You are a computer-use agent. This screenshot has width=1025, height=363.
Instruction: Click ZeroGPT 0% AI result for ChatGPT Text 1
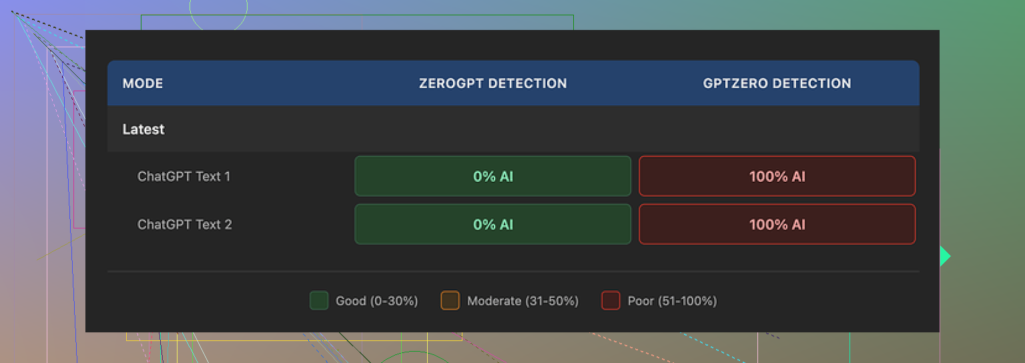point(492,177)
